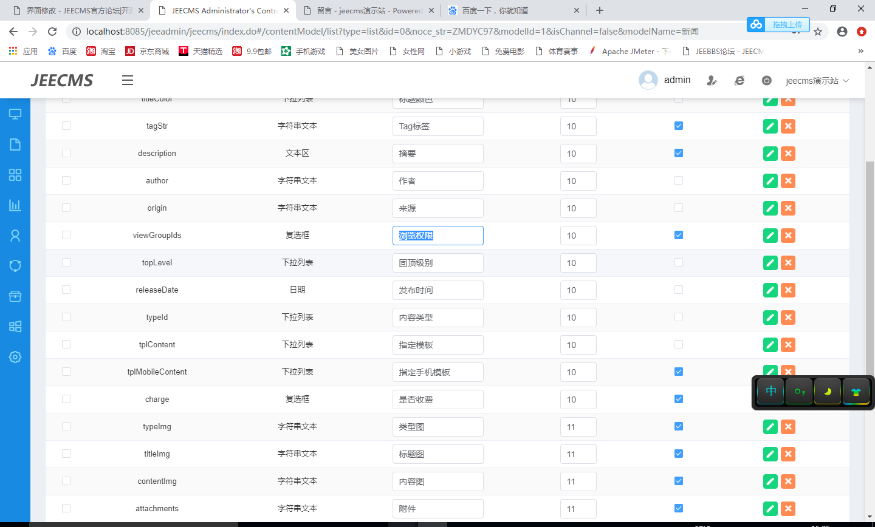Image resolution: width=875 pixels, height=527 pixels.
Task: Select the row checkbox for releaseDate
Action: 66,290
